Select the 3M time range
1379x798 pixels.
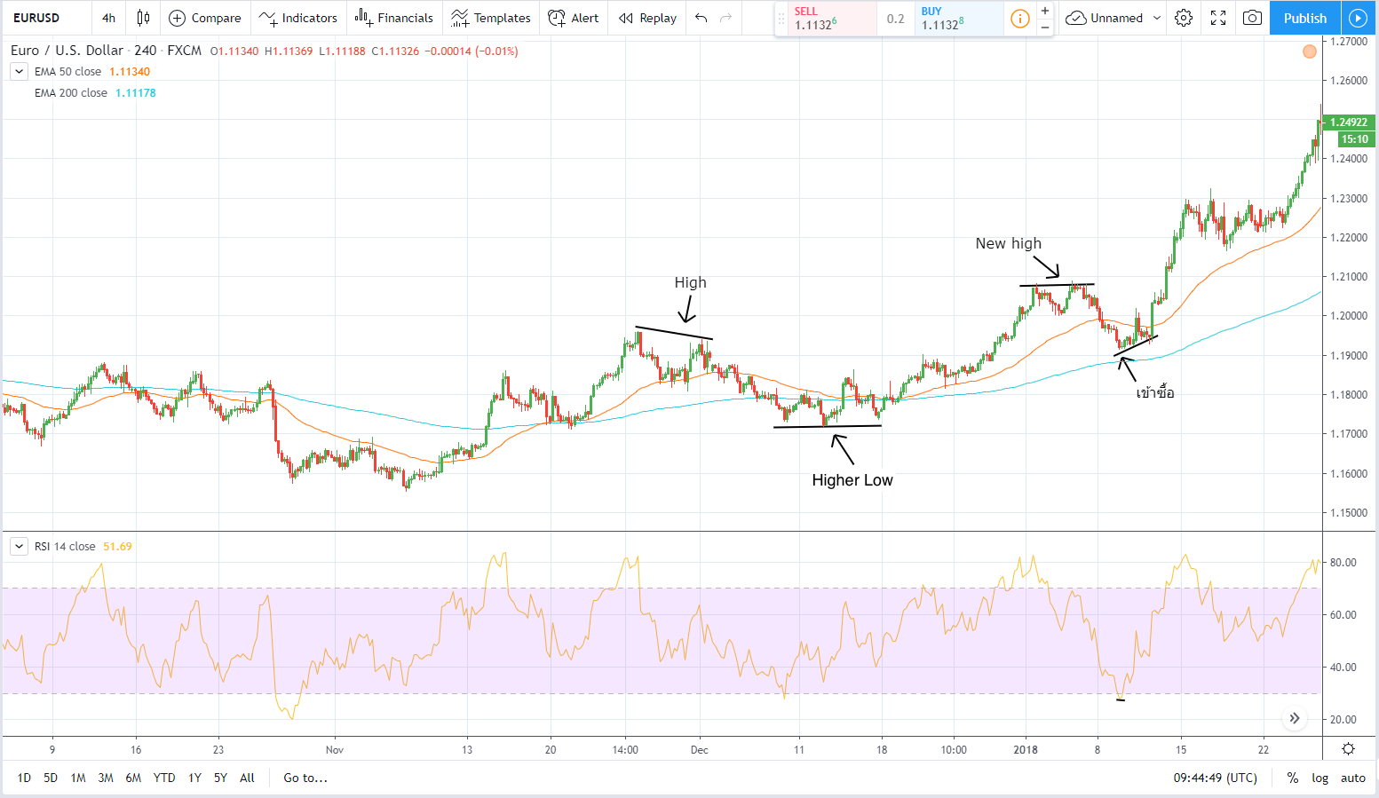click(106, 778)
